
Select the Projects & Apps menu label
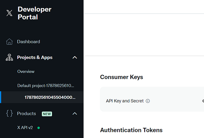(35, 58)
